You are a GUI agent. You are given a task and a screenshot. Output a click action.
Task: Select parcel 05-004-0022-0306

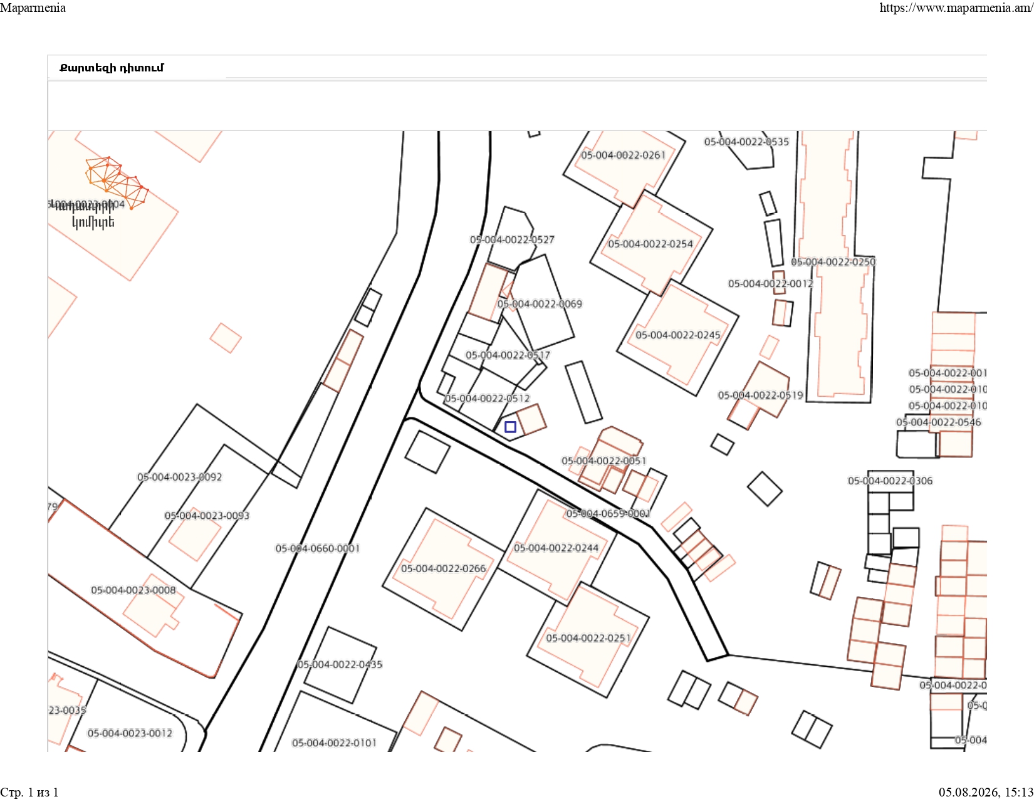point(890,481)
